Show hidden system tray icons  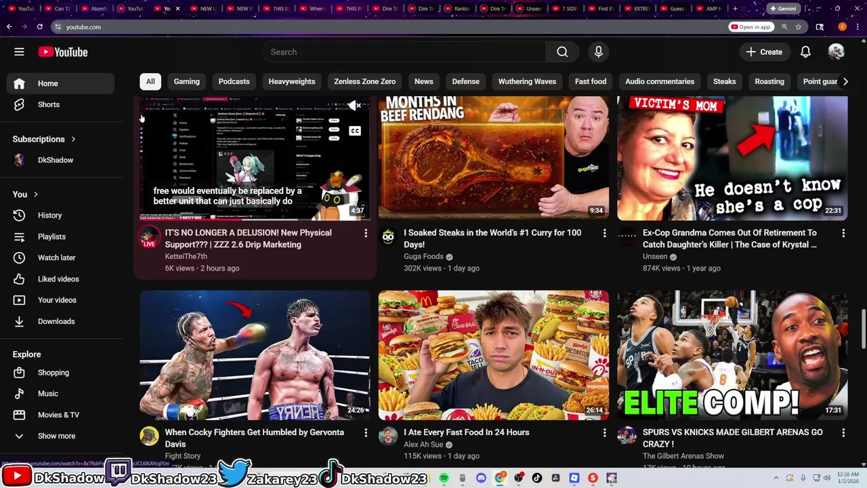[x=778, y=479]
